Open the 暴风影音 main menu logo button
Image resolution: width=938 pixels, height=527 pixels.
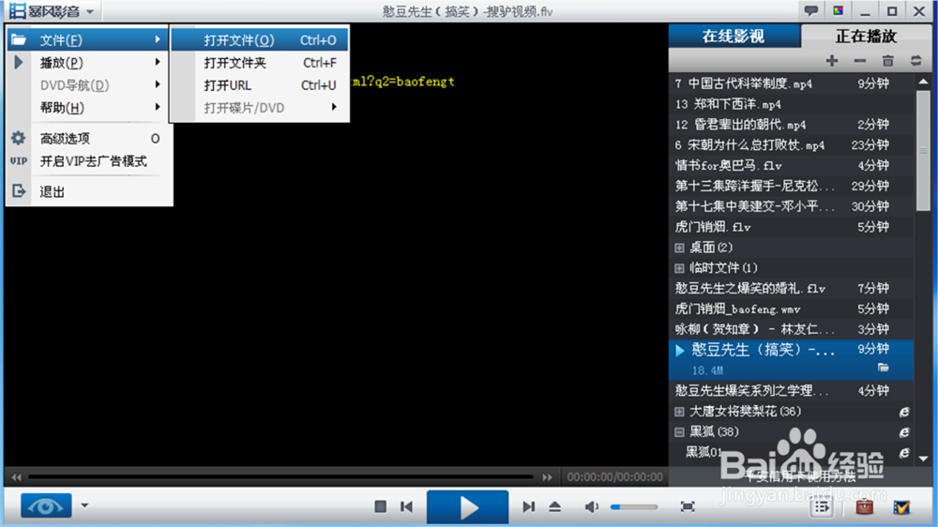pos(52,11)
